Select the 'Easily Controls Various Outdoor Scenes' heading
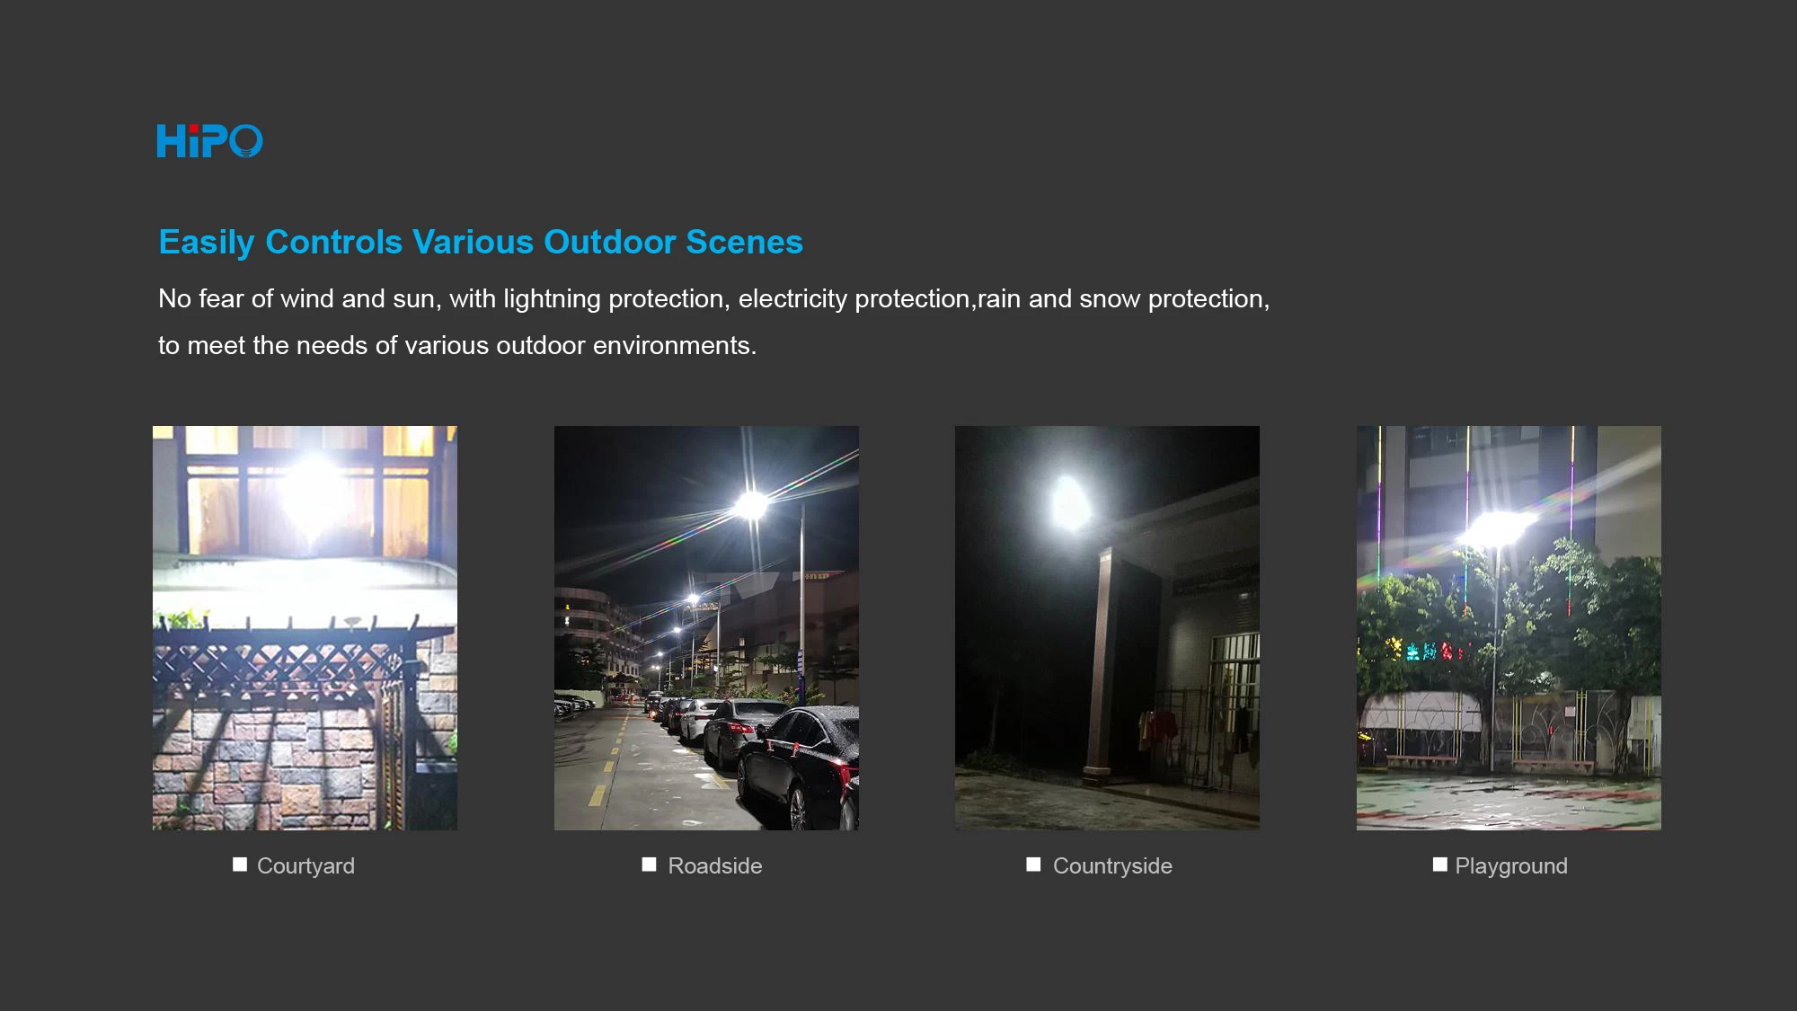 (481, 243)
